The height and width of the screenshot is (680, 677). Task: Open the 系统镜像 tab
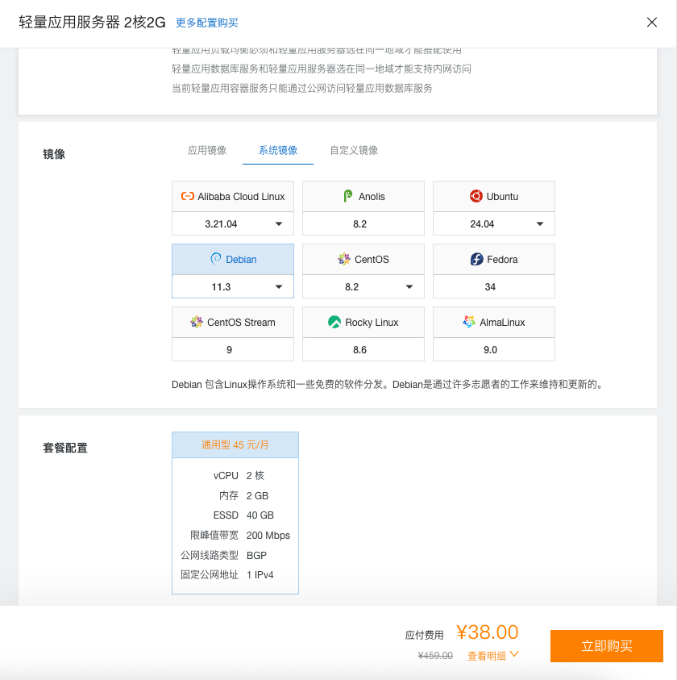tap(278, 150)
